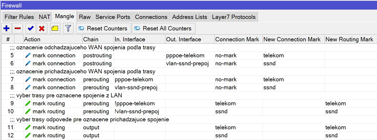Select rule 11 output telekom row
The width and height of the screenshot is (377, 140).
134,127
